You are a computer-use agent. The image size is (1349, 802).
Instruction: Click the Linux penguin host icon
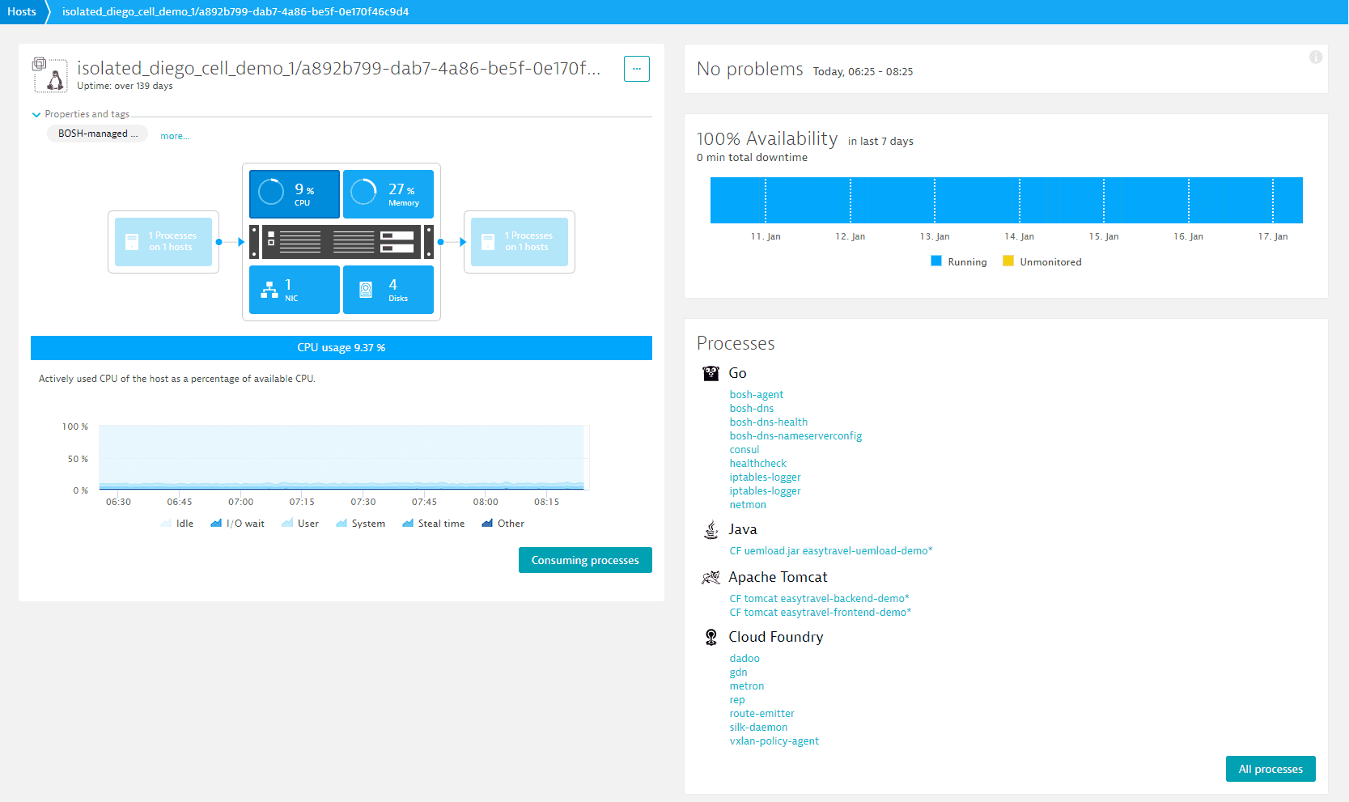pyautogui.click(x=50, y=75)
